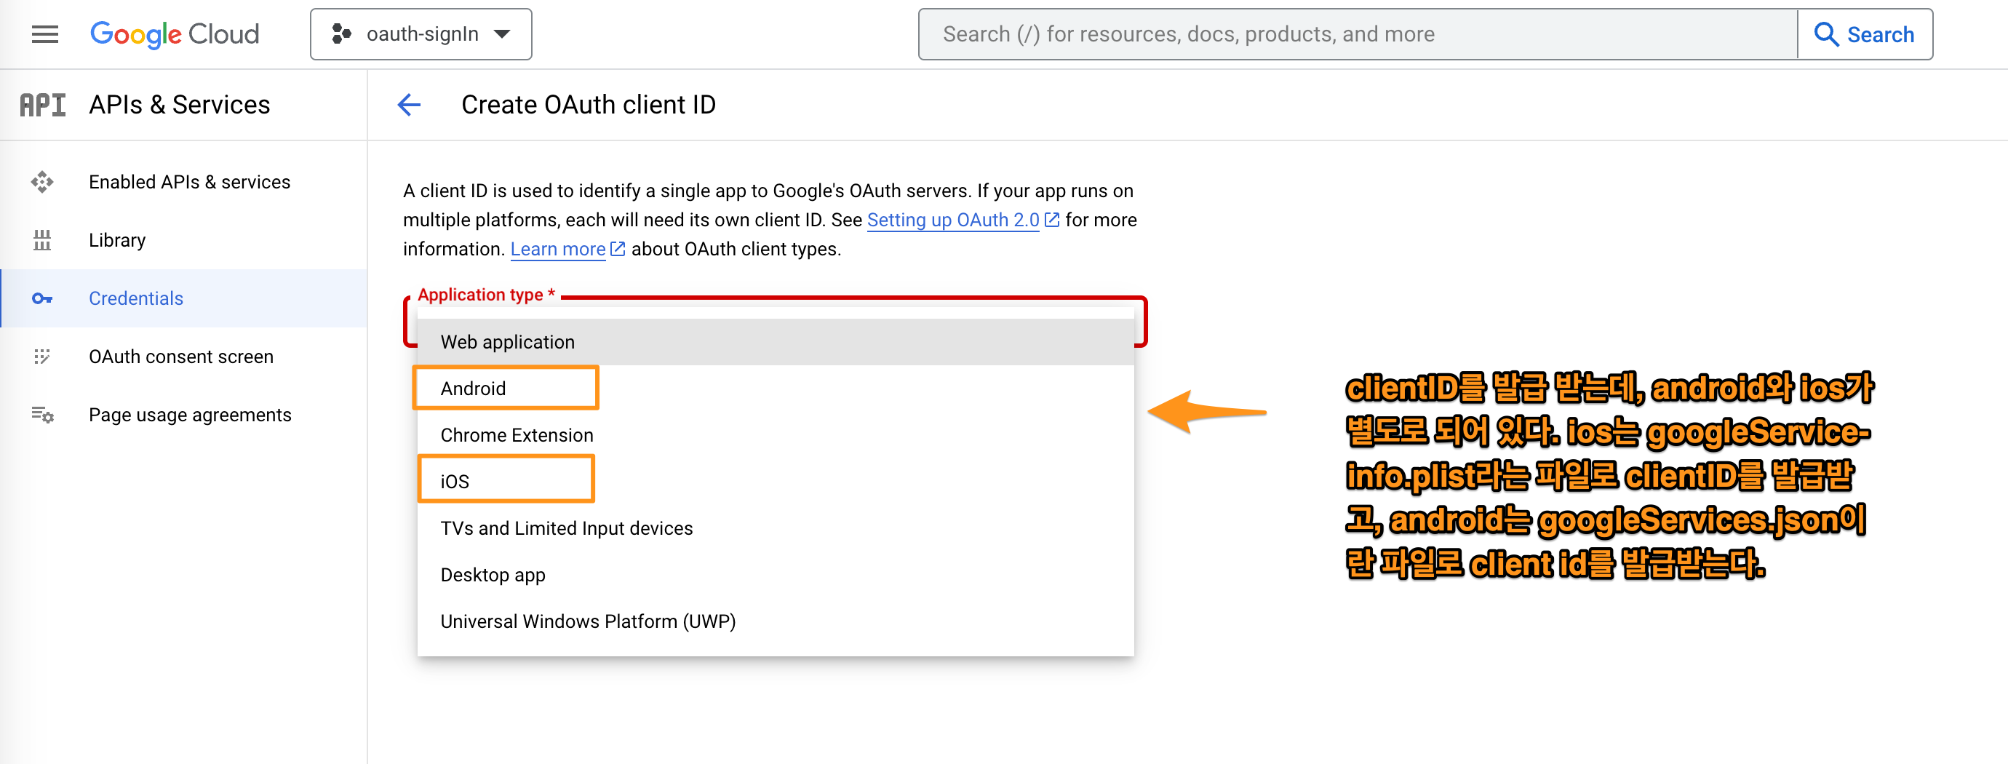Select iOS in the application type list
The width and height of the screenshot is (2008, 764).
click(x=455, y=481)
